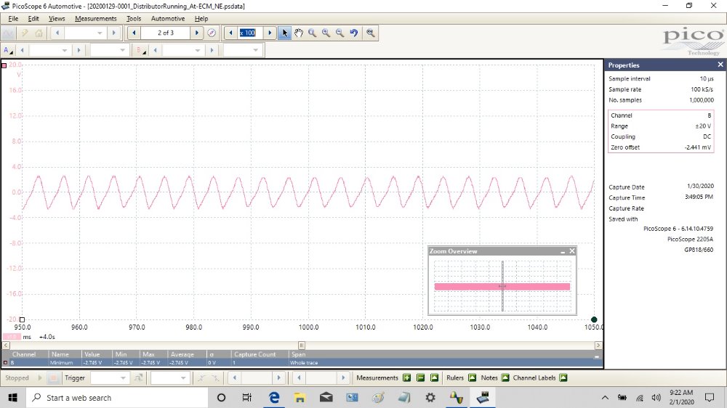Open the Measurements menu

pyautogui.click(x=95, y=18)
